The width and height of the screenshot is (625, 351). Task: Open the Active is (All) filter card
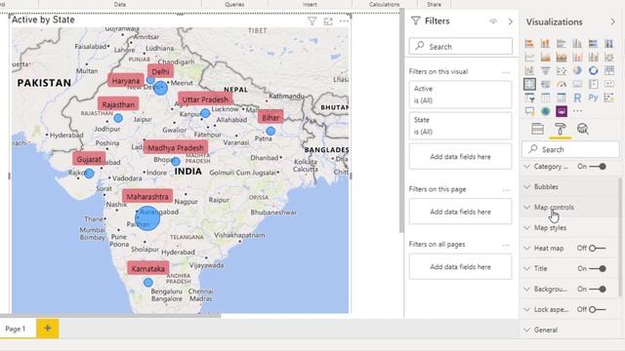(460, 95)
